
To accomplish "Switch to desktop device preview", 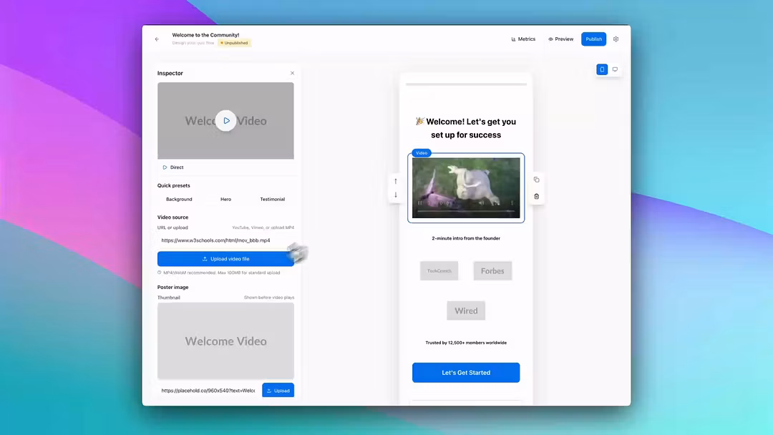I will 615,69.
